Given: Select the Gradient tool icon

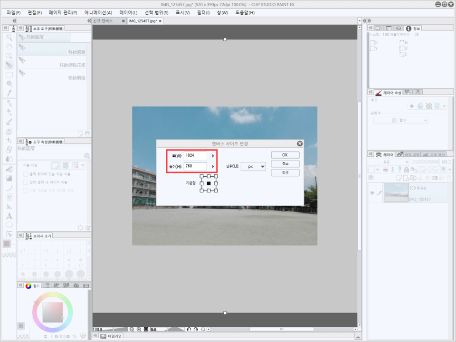Looking at the screenshot, I should click(x=9, y=178).
